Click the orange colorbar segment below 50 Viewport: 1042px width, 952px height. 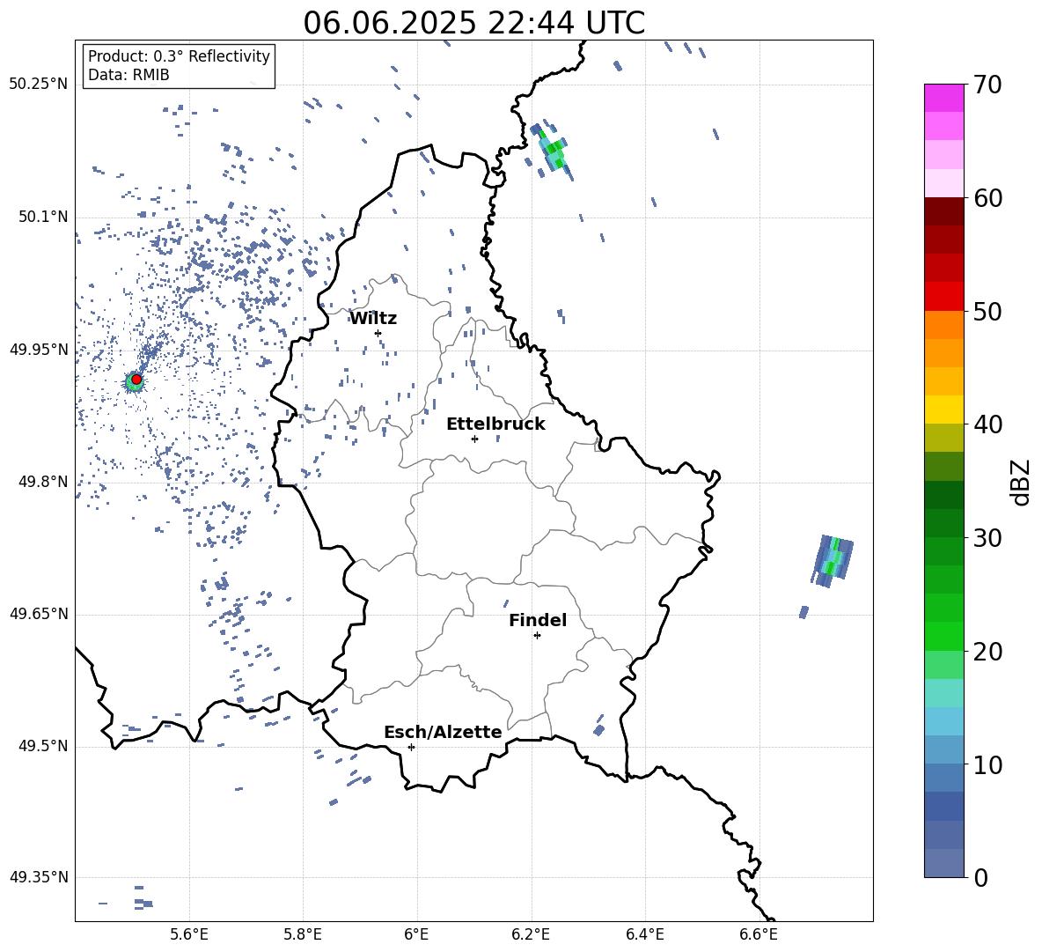(943, 325)
